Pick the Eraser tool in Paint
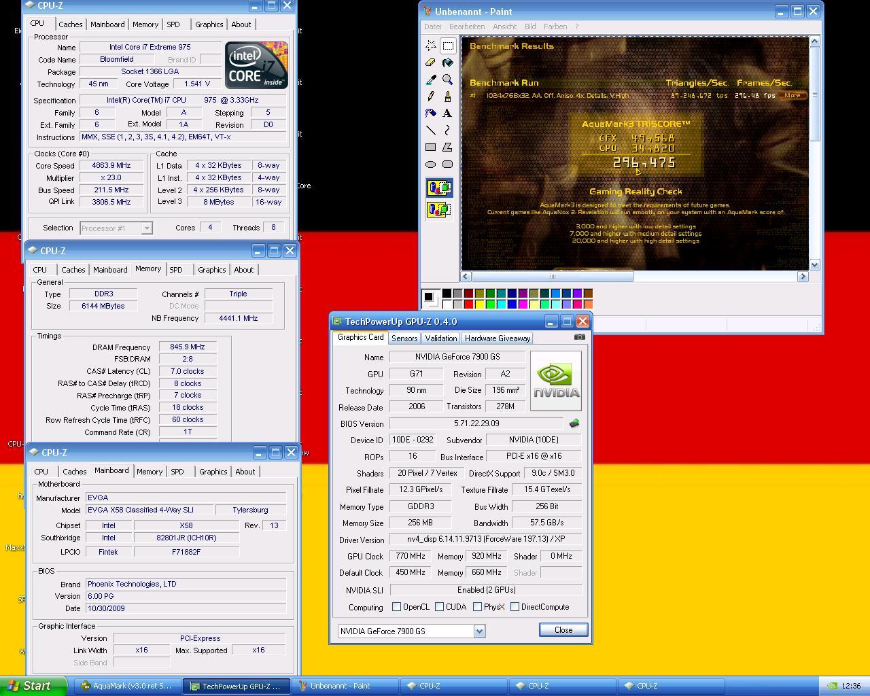The width and height of the screenshot is (870, 696). [431, 63]
